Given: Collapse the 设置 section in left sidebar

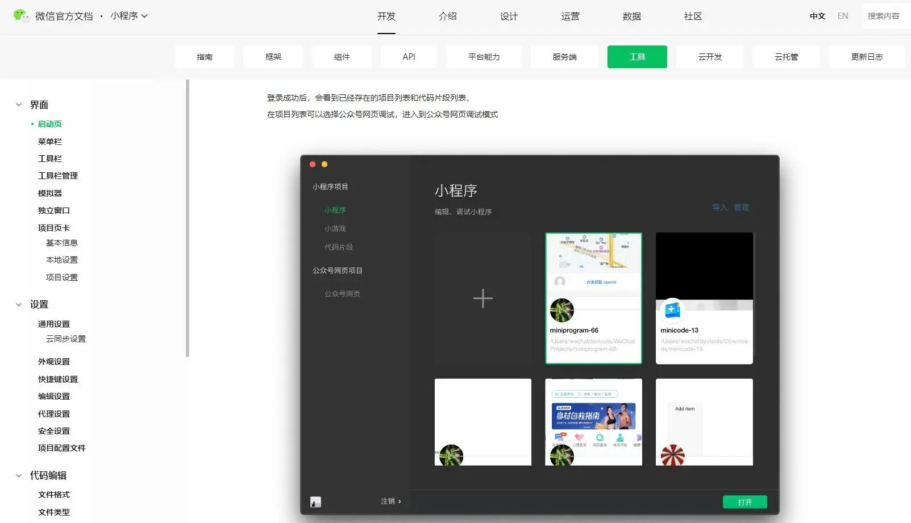Looking at the screenshot, I should tap(19, 304).
